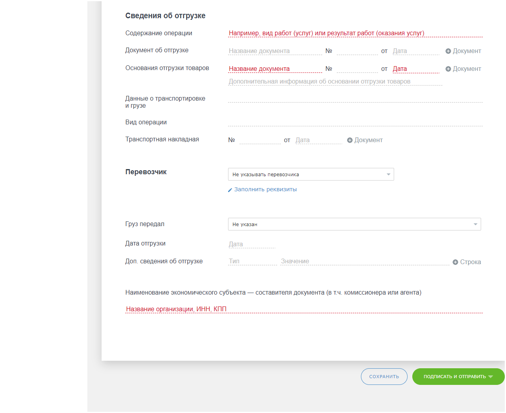Click the Транспортная накладная number field

coord(260,140)
